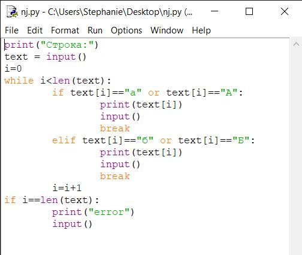Click inside the "error" string

point(109,212)
